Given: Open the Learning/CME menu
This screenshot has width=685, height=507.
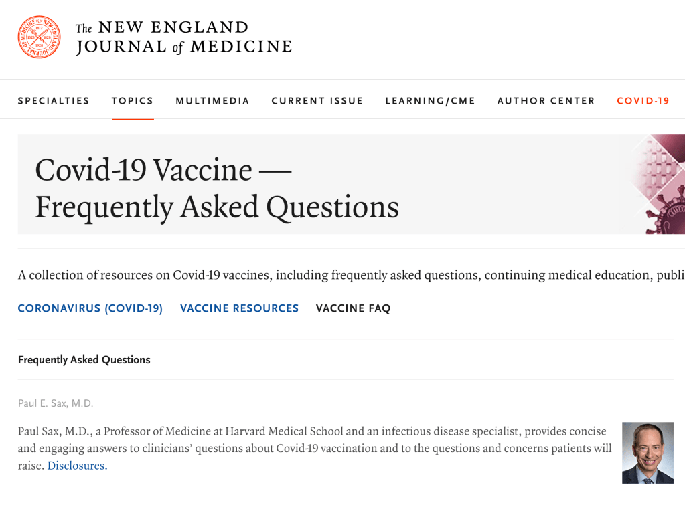Looking at the screenshot, I should click(430, 101).
